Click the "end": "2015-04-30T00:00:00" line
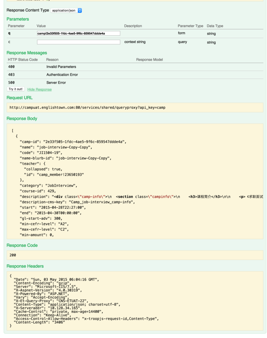 51,213
